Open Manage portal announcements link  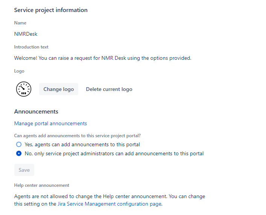coord(50,124)
